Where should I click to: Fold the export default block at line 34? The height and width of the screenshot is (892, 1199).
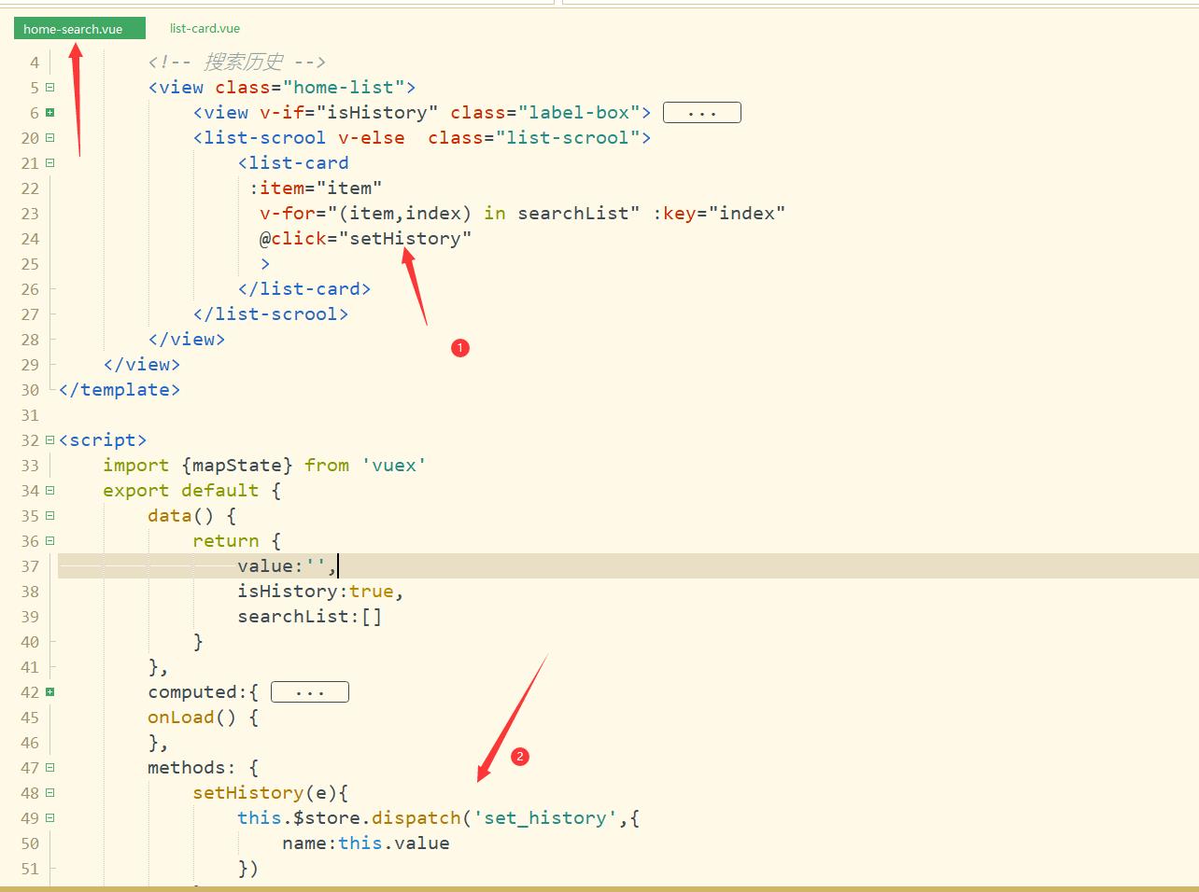(49, 491)
